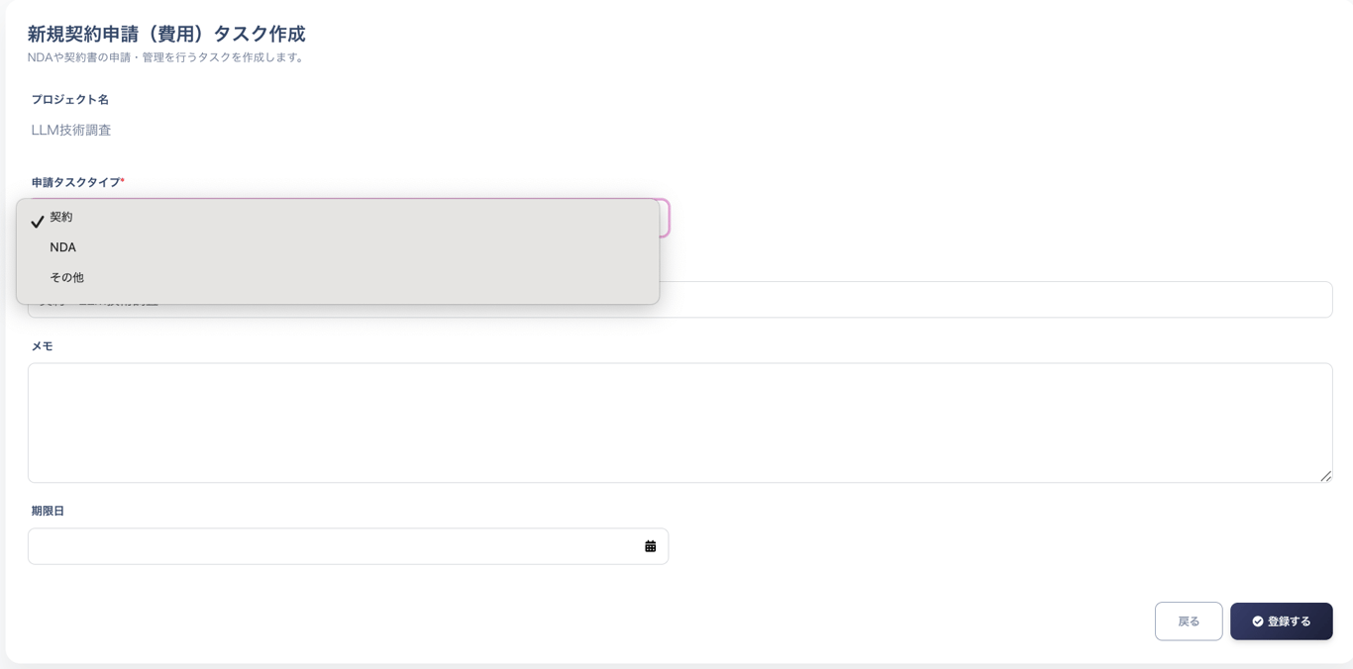Grab the resize handle of メモ textarea
The width and height of the screenshot is (1353, 669).
pos(1325,476)
